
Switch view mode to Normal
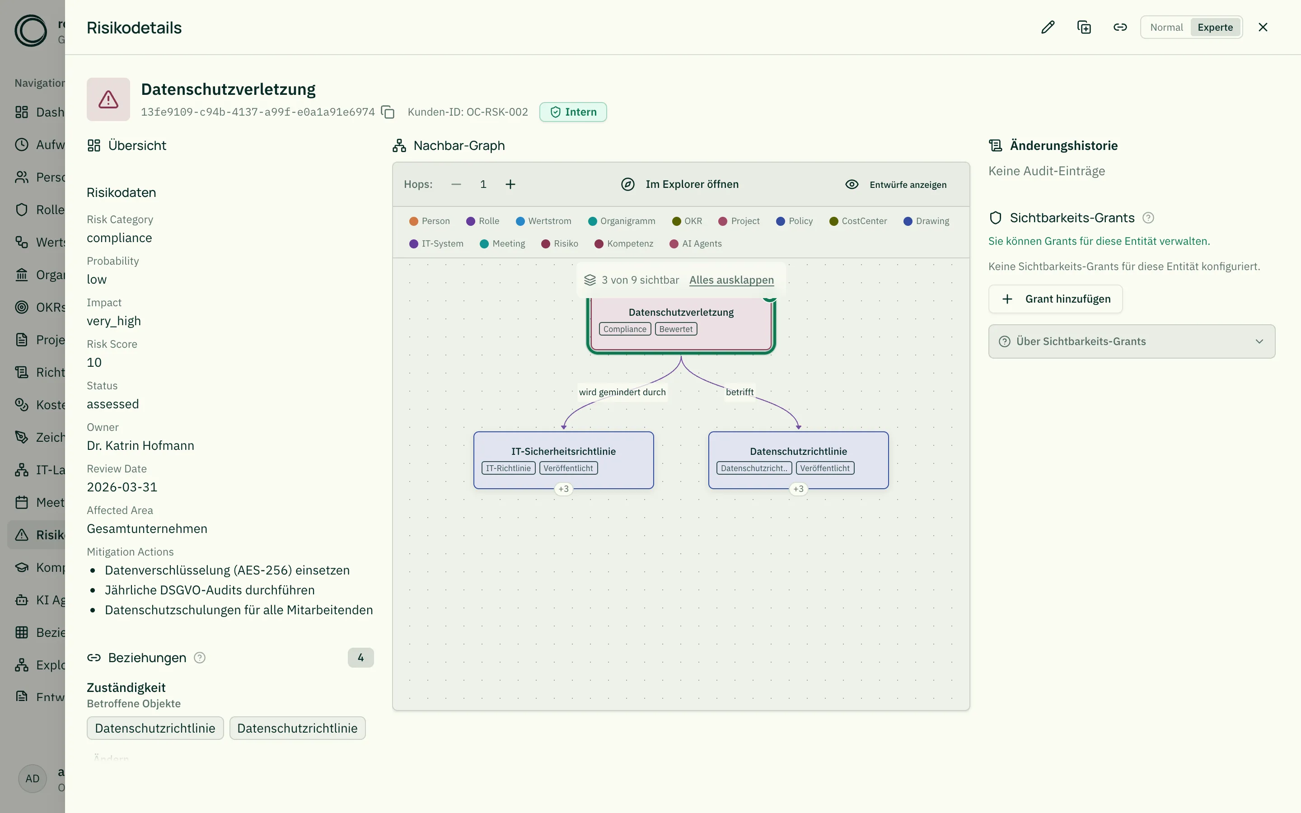[1166, 28]
